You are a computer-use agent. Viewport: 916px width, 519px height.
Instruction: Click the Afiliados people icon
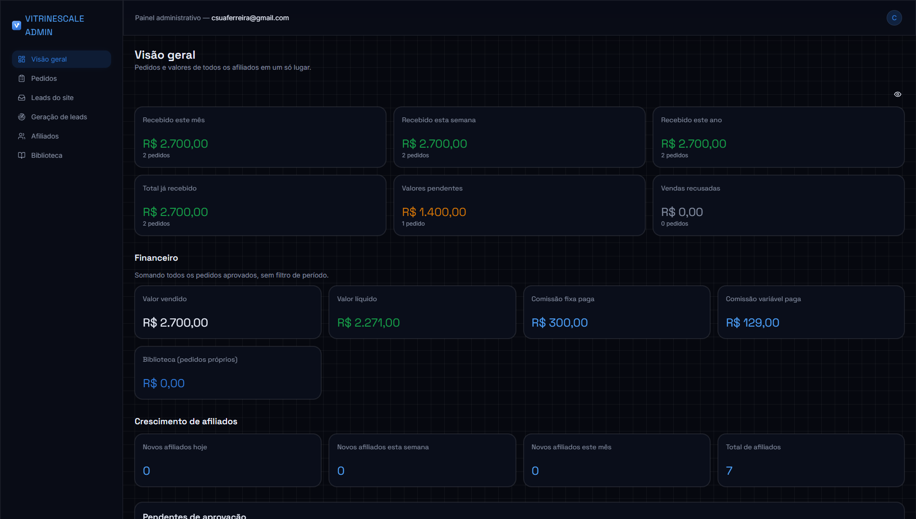tap(22, 136)
